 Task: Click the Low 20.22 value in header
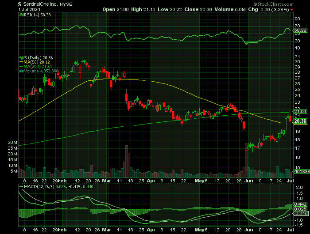pyautogui.click(x=170, y=9)
